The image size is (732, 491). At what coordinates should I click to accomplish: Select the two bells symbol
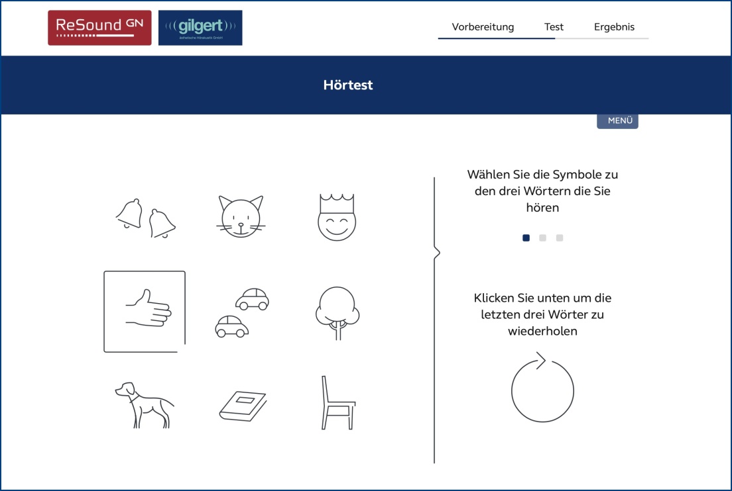pyautogui.click(x=145, y=218)
